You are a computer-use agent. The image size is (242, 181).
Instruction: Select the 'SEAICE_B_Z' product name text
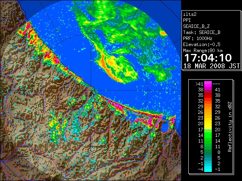(x=196, y=26)
